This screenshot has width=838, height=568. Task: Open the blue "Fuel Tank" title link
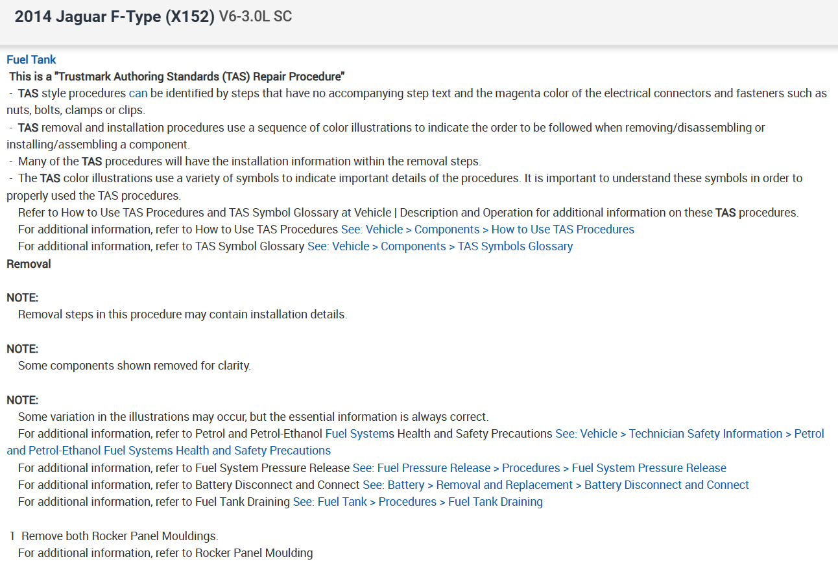coord(31,60)
